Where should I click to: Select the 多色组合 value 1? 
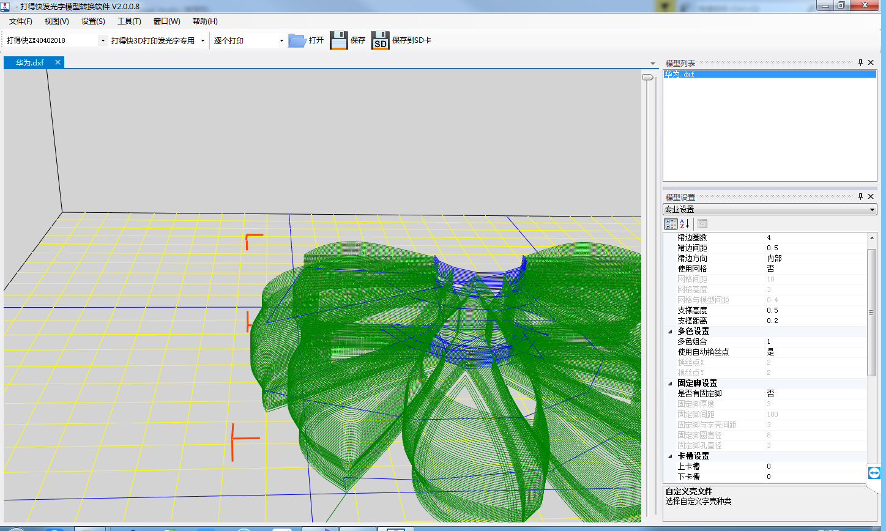[x=816, y=341]
